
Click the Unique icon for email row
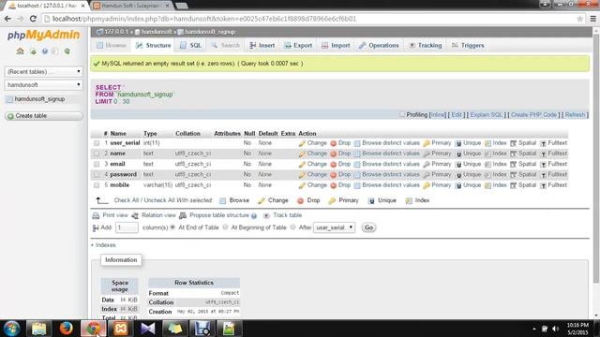tap(458, 165)
